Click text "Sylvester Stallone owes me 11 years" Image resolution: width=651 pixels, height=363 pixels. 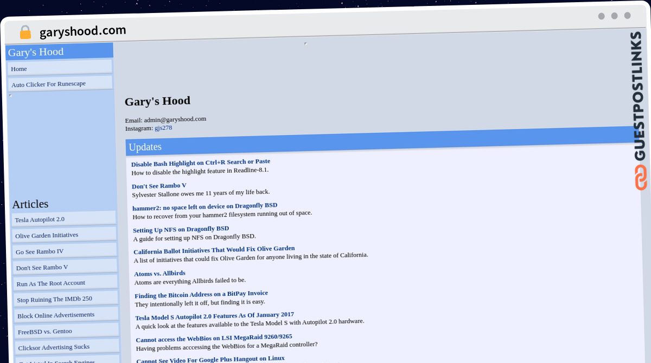point(201,193)
